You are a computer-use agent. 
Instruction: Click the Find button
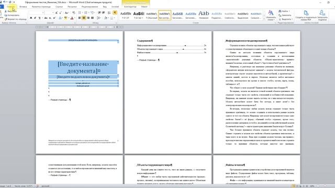pyautogui.click(x=284, y=11)
